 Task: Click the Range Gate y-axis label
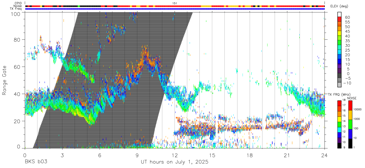click(5, 80)
